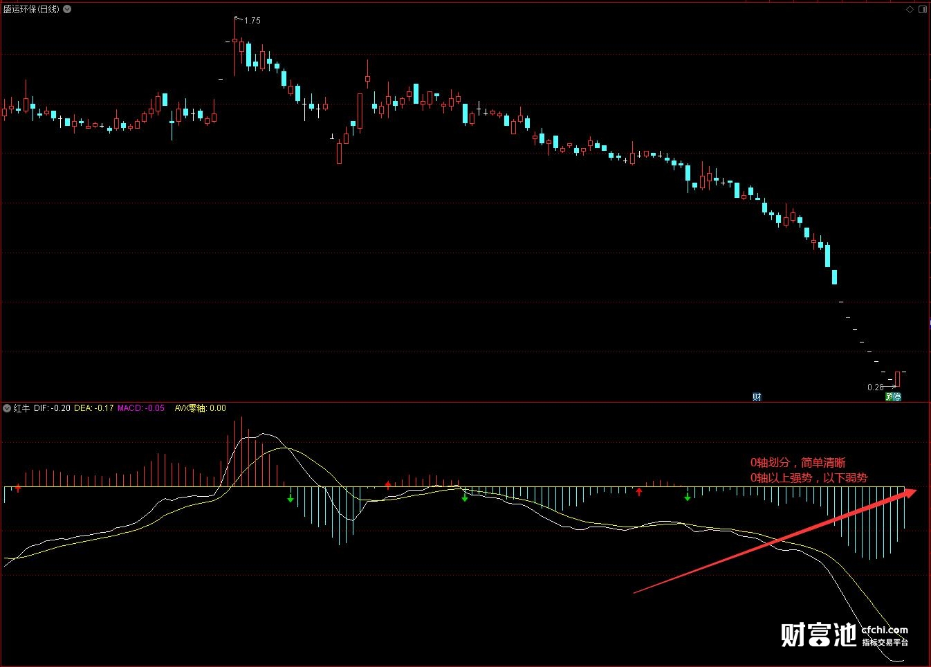The image size is (931, 667).
Task: Click the 跌停 marker label
Action: pos(893,396)
